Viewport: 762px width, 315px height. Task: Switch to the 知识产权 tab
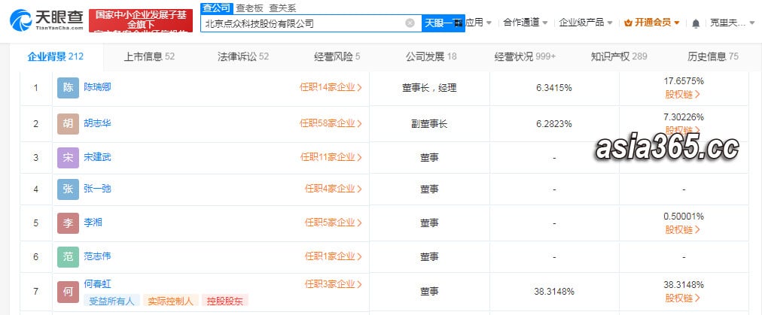click(x=619, y=56)
